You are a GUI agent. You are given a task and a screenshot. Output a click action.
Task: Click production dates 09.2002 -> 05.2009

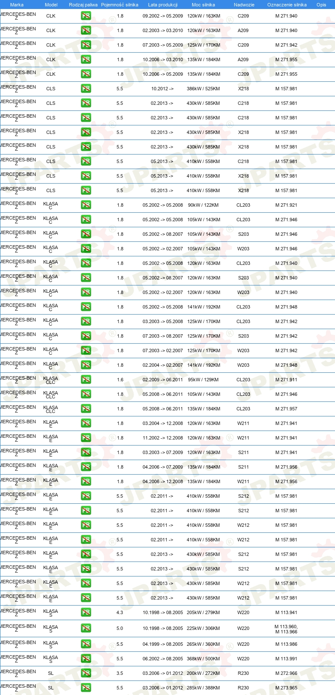pyautogui.click(x=163, y=16)
